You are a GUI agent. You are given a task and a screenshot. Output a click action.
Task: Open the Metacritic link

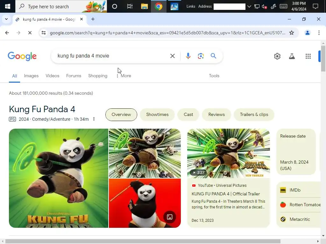pos(299,219)
